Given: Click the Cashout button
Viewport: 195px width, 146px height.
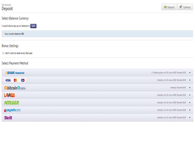Looking at the screenshot, I should coord(185,7).
